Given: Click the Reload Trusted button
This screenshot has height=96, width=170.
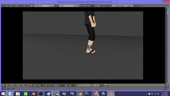Looking at the screenshot, I should coord(118,6).
